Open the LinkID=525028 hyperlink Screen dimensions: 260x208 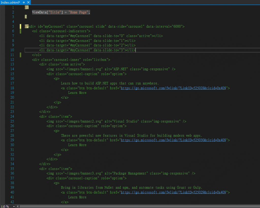point(173,88)
